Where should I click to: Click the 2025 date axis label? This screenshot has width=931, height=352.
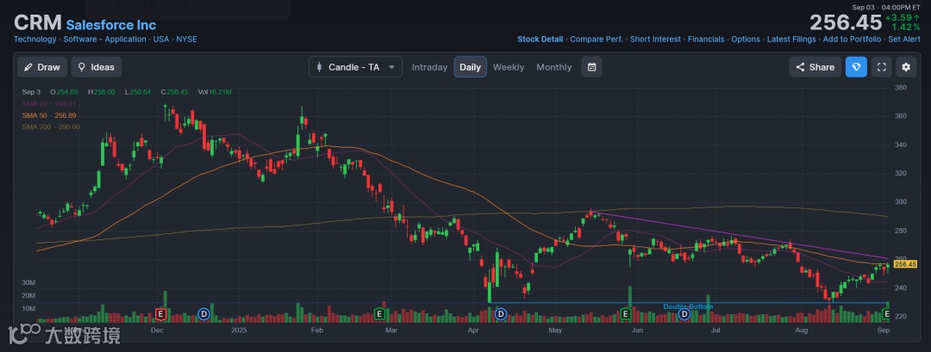[x=239, y=330]
